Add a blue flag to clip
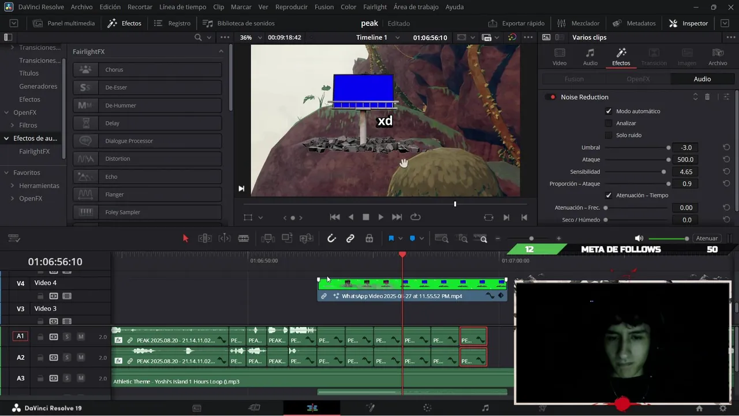The width and height of the screenshot is (739, 416). pyautogui.click(x=391, y=238)
